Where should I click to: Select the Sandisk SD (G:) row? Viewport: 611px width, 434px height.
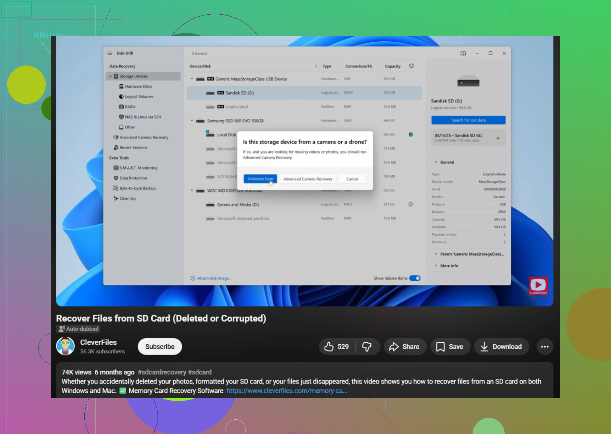coord(304,93)
